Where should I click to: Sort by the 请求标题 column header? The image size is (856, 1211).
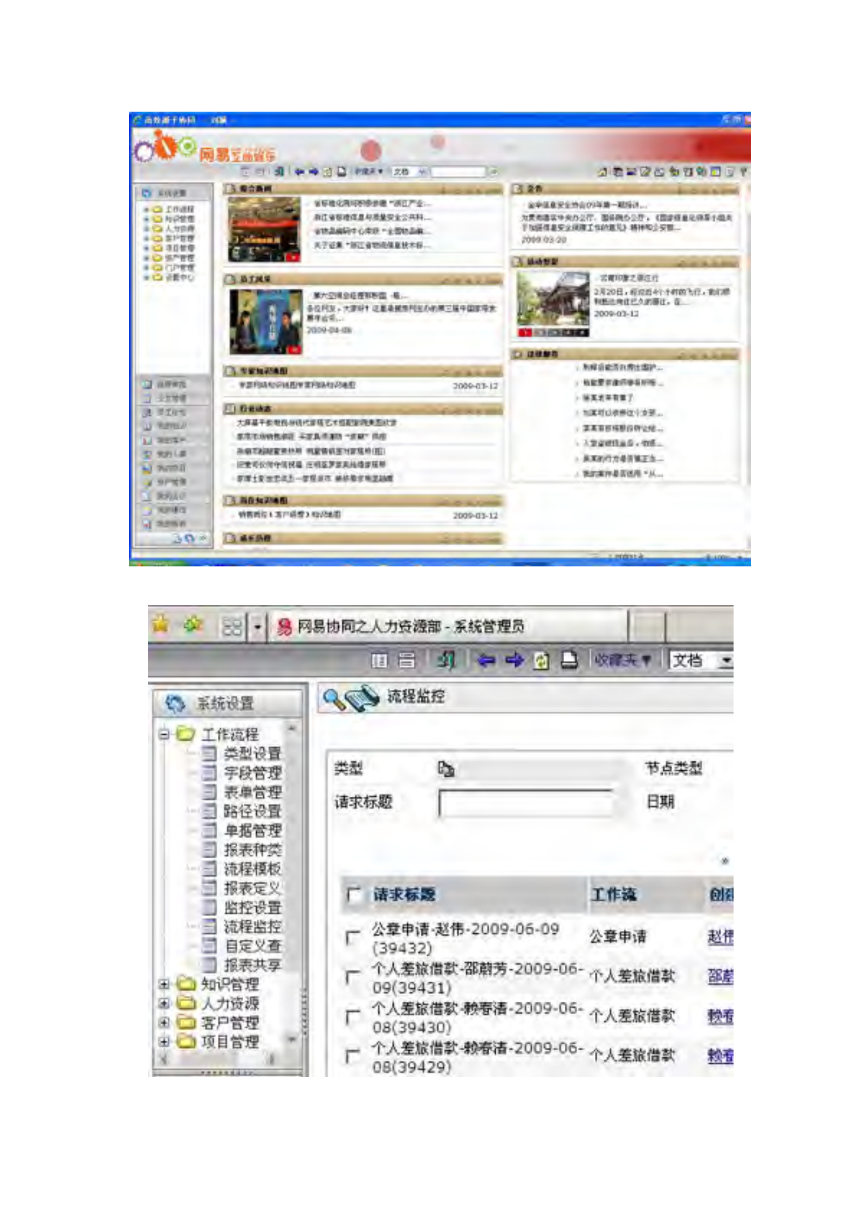(x=404, y=895)
